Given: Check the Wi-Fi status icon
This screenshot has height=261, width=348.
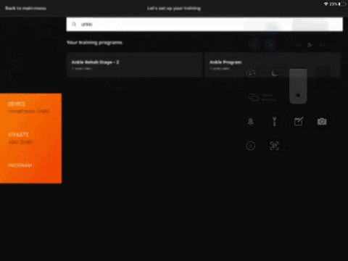Looking at the screenshot, I should click(x=326, y=4).
